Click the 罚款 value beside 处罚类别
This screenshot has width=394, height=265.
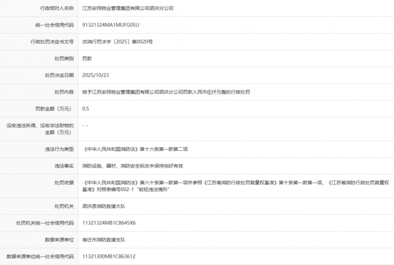[x=87, y=58]
